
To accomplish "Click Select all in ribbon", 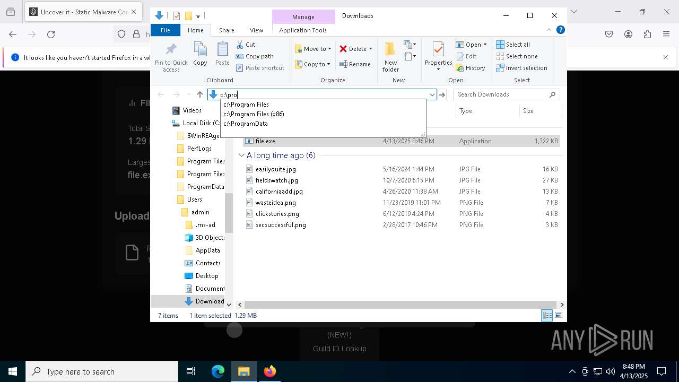I will tap(513, 45).
